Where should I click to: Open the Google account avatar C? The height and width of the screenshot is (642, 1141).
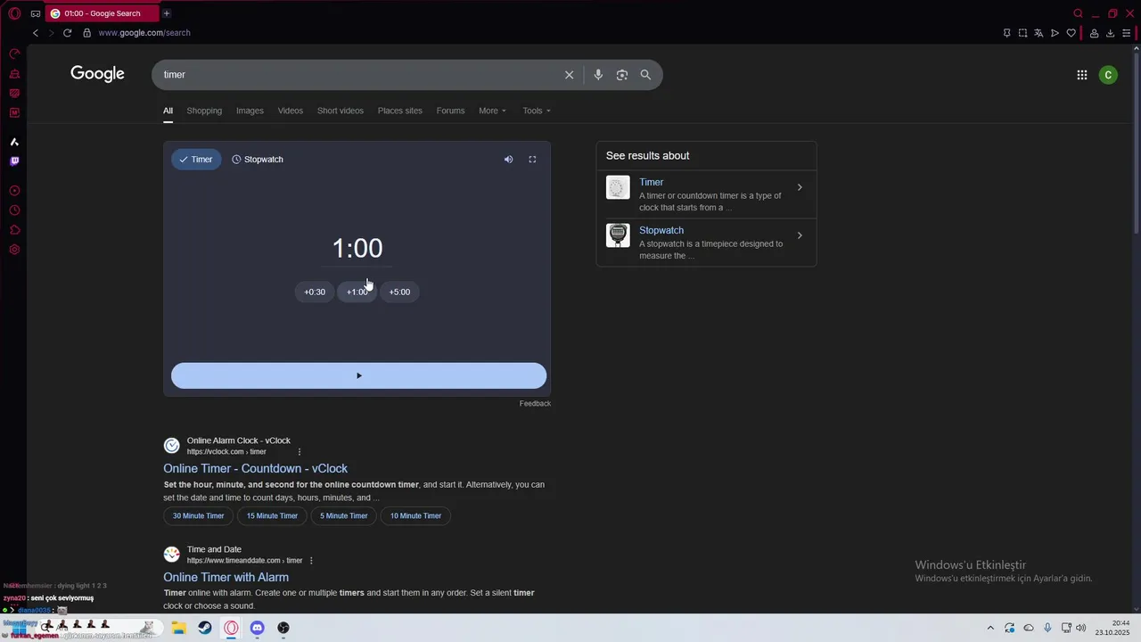[1108, 75]
